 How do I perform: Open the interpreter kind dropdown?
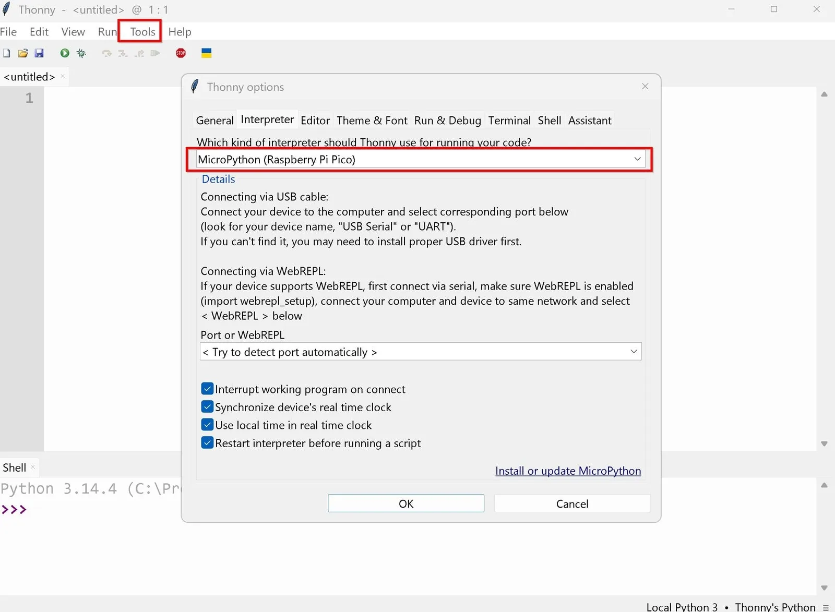point(421,159)
